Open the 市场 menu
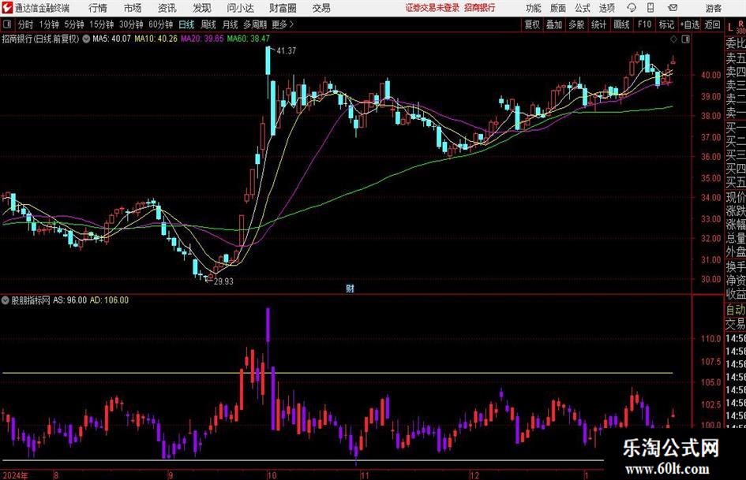 pos(133,8)
